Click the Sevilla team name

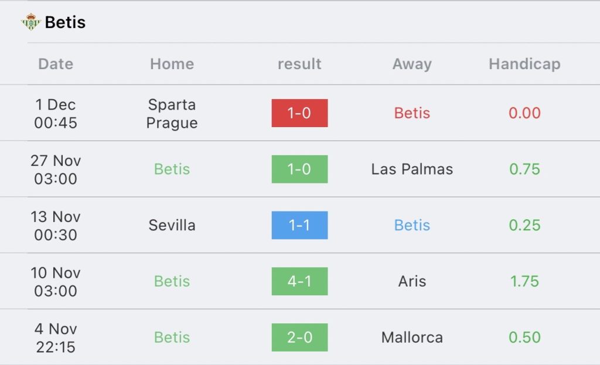coord(172,225)
